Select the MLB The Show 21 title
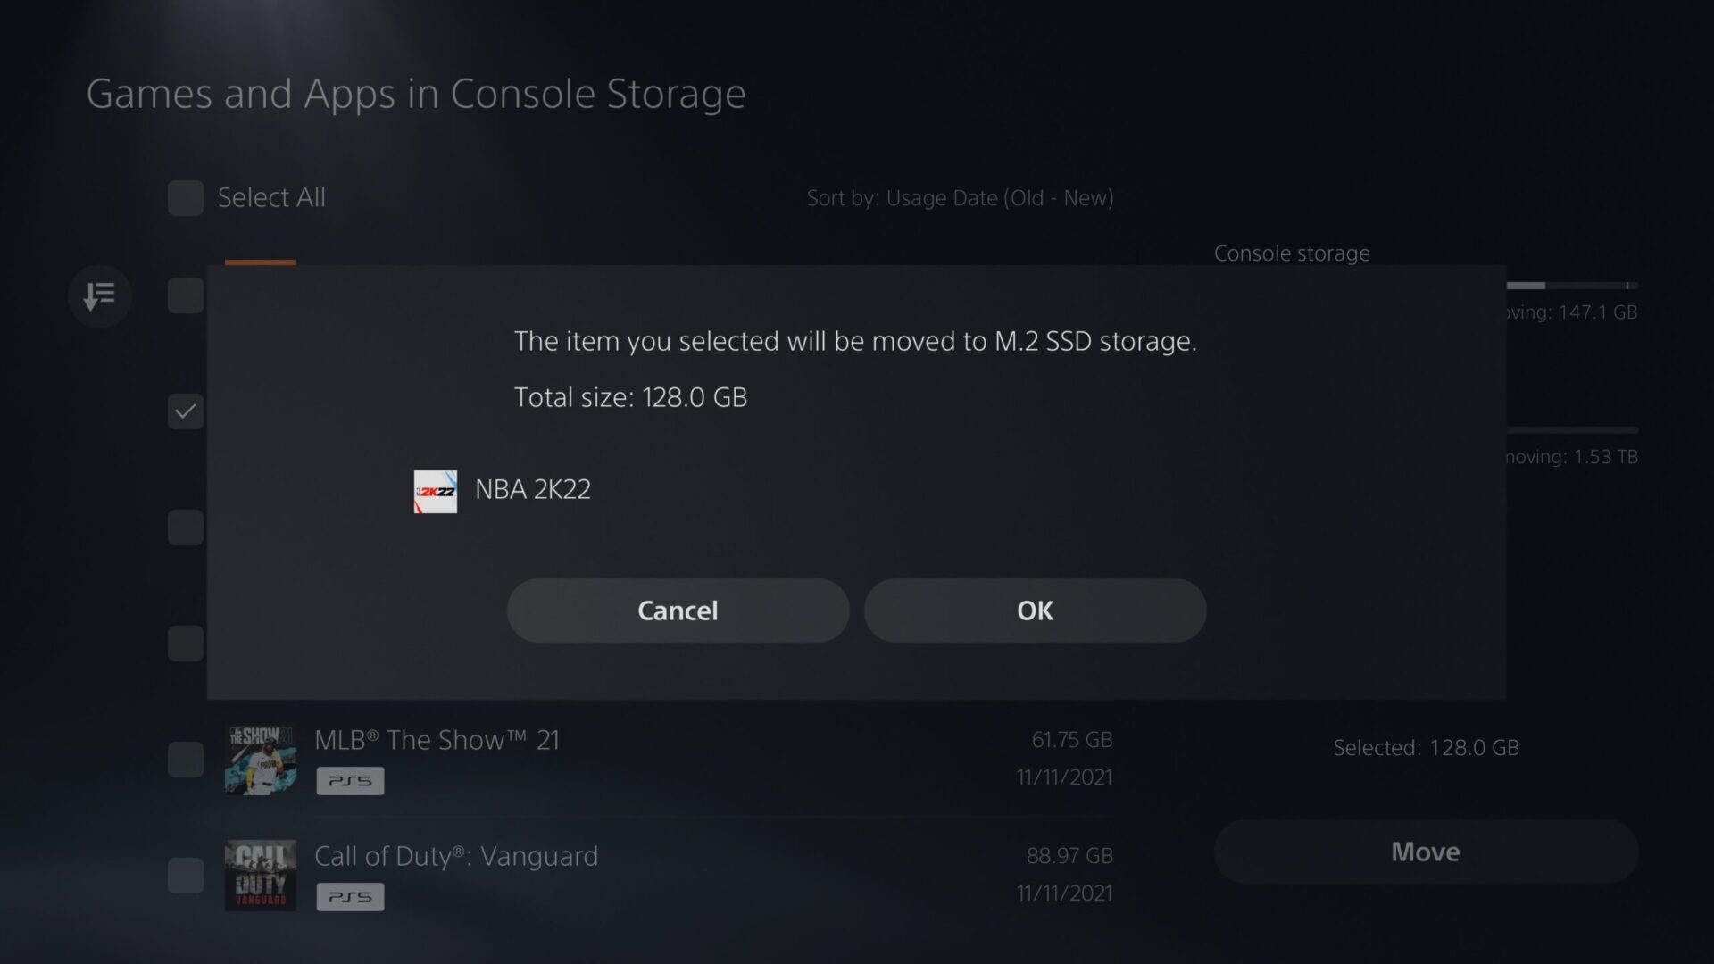Image resolution: width=1714 pixels, height=964 pixels. click(437, 740)
